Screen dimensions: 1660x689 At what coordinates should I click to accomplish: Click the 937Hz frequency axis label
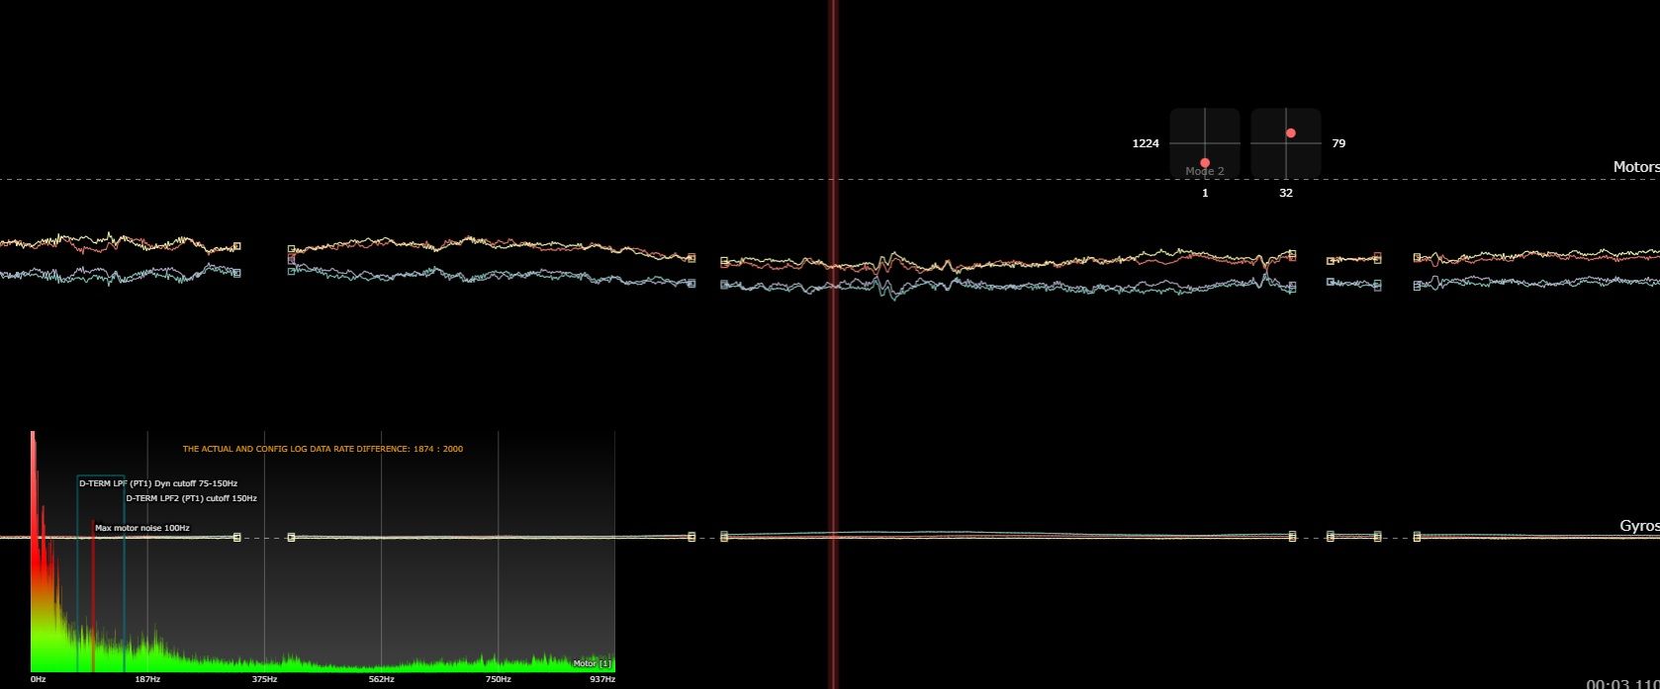[602, 680]
